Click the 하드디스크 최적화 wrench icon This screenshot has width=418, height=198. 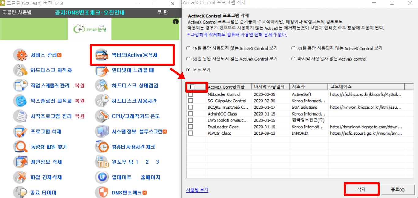point(21,70)
